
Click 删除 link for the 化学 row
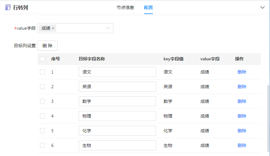pos(242,131)
